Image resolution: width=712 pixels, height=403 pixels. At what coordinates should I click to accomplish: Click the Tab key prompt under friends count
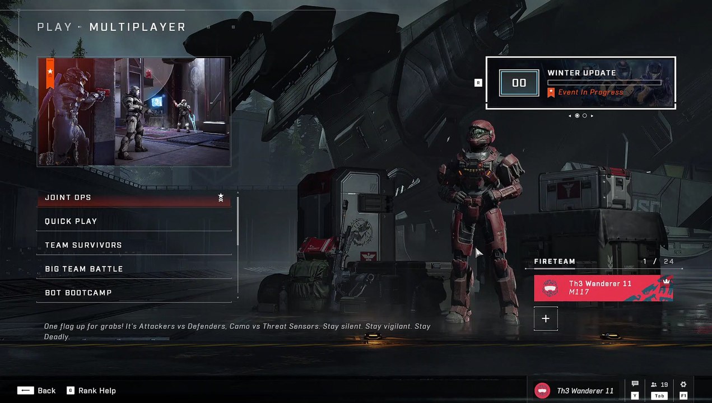click(x=659, y=396)
